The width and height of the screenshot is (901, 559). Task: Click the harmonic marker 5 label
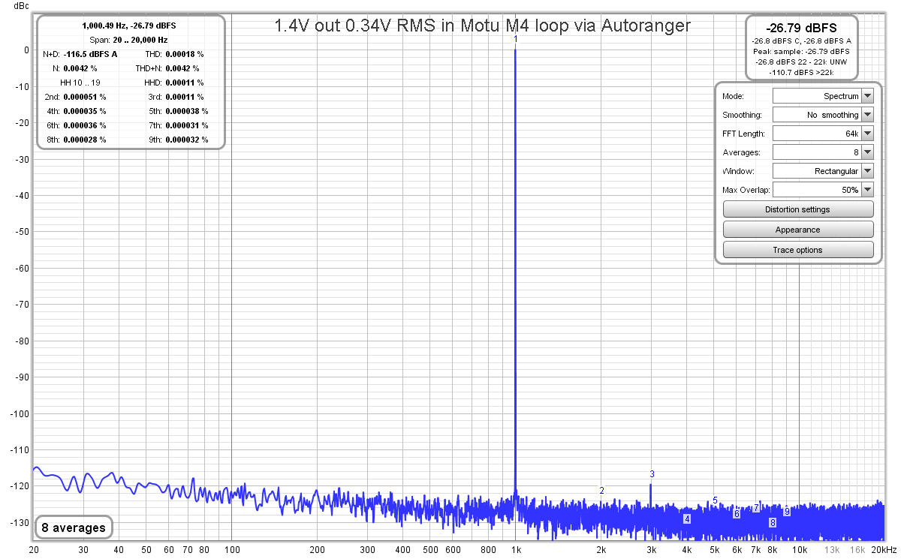point(715,500)
